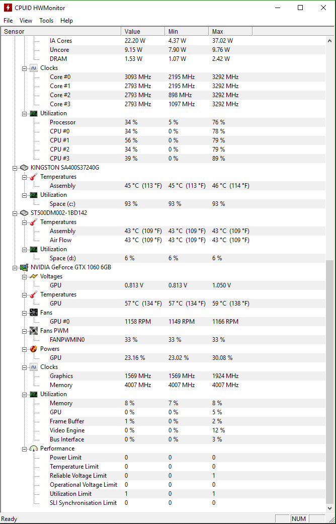The height and width of the screenshot is (524, 336).
Task: Collapse the Performance section expander
Action: pyautogui.click(x=24, y=449)
